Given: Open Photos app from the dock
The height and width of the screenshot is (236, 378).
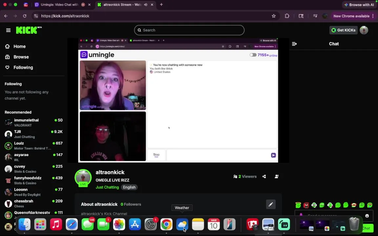Looking at the screenshot, I should click(x=119, y=224).
